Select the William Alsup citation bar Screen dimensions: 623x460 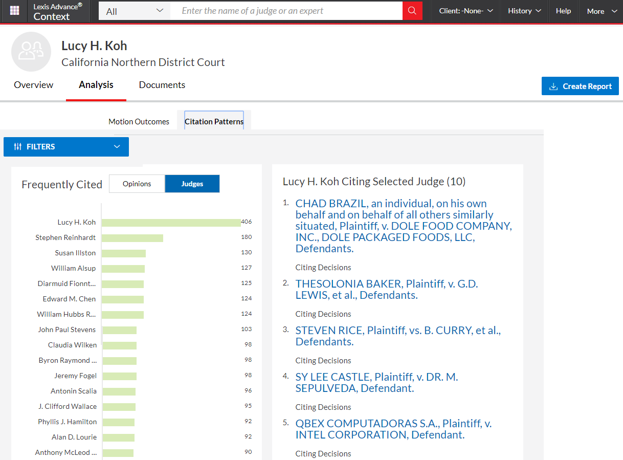(x=123, y=269)
